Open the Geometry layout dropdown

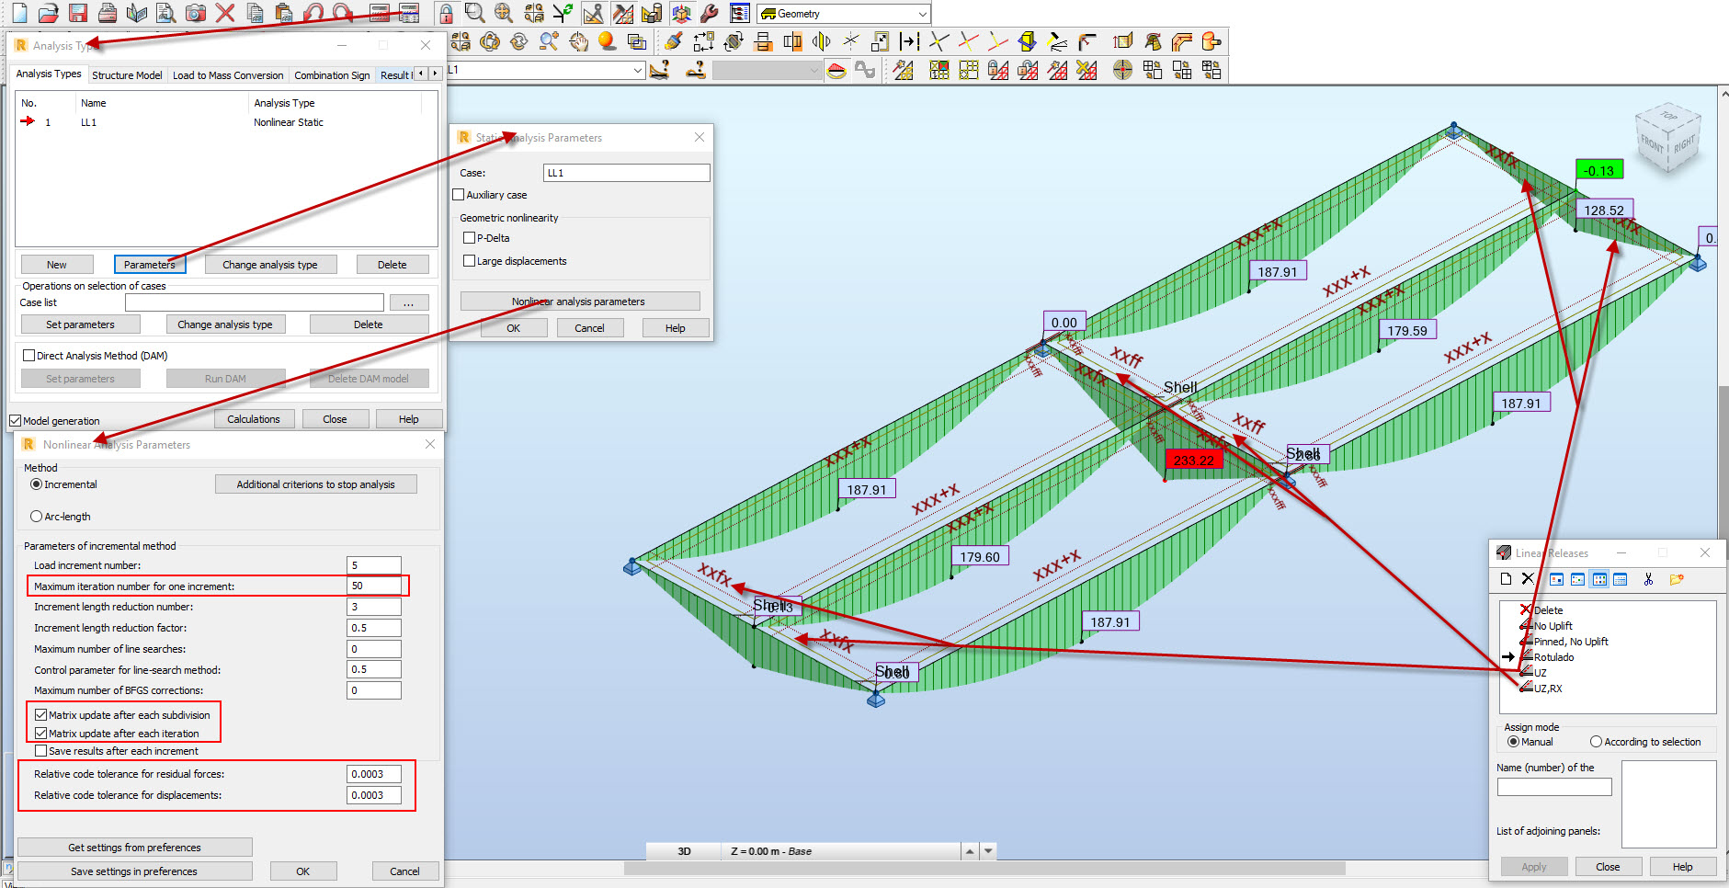(x=923, y=14)
